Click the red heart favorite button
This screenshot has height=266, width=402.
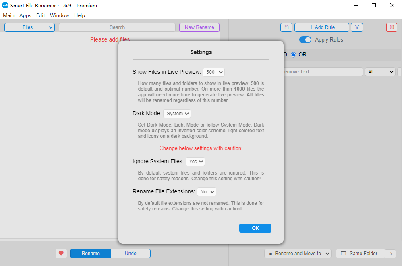pyautogui.click(x=61, y=253)
